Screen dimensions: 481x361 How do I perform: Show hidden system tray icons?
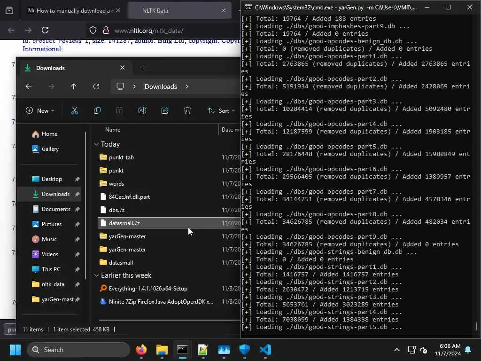click(x=396, y=350)
